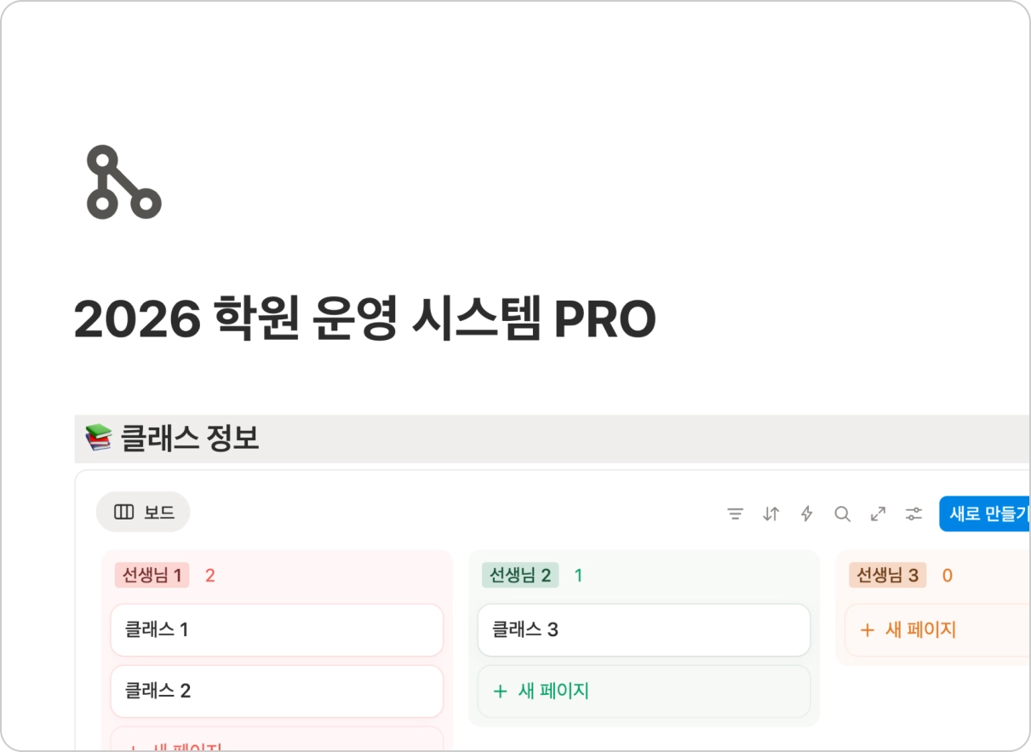Select the 보드 view tab
Image resolution: width=1031 pixels, height=752 pixels.
143,512
